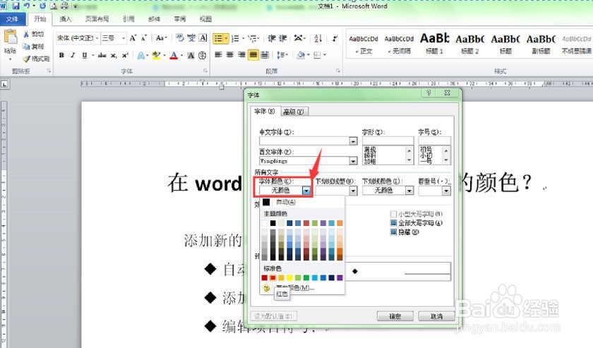
Task: Click the Justify alignment icon
Action: (x=253, y=55)
